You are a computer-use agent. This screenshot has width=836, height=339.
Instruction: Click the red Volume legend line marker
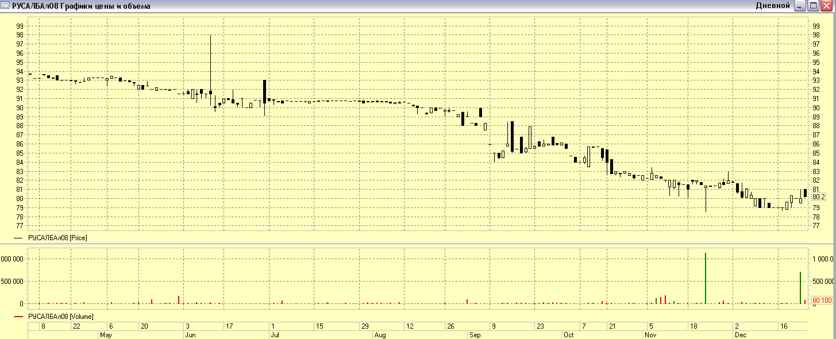click(19, 317)
